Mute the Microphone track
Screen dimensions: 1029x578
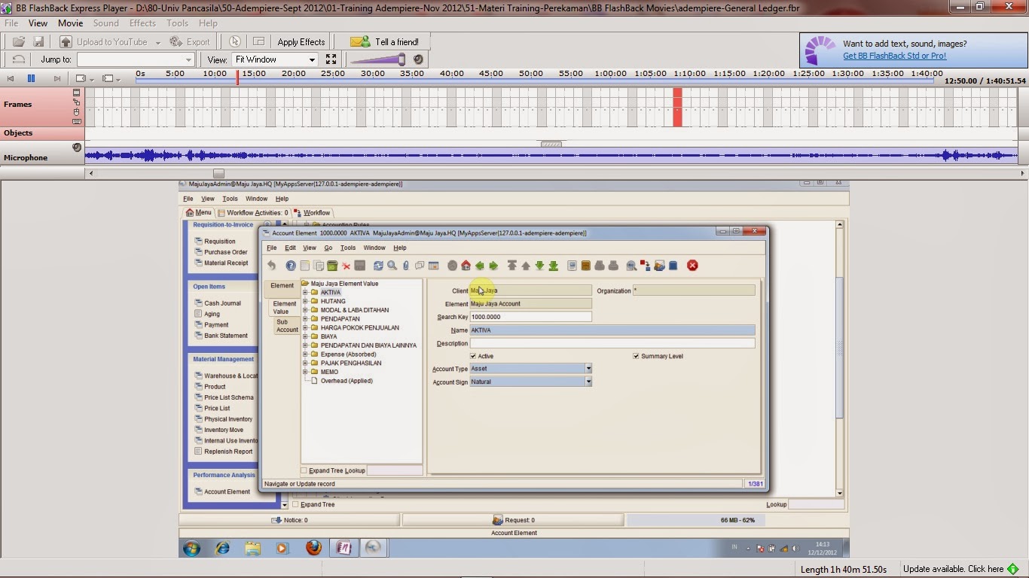coord(77,148)
